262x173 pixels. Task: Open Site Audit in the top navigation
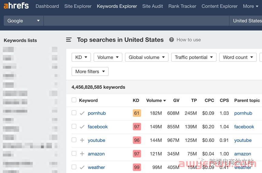pyautogui.click(x=153, y=6)
